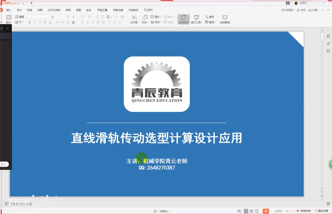The image size is (332, 214).
Task: Open the 图片 (Picture) dropdown
Action: pyautogui.click(x=156, y=17)
